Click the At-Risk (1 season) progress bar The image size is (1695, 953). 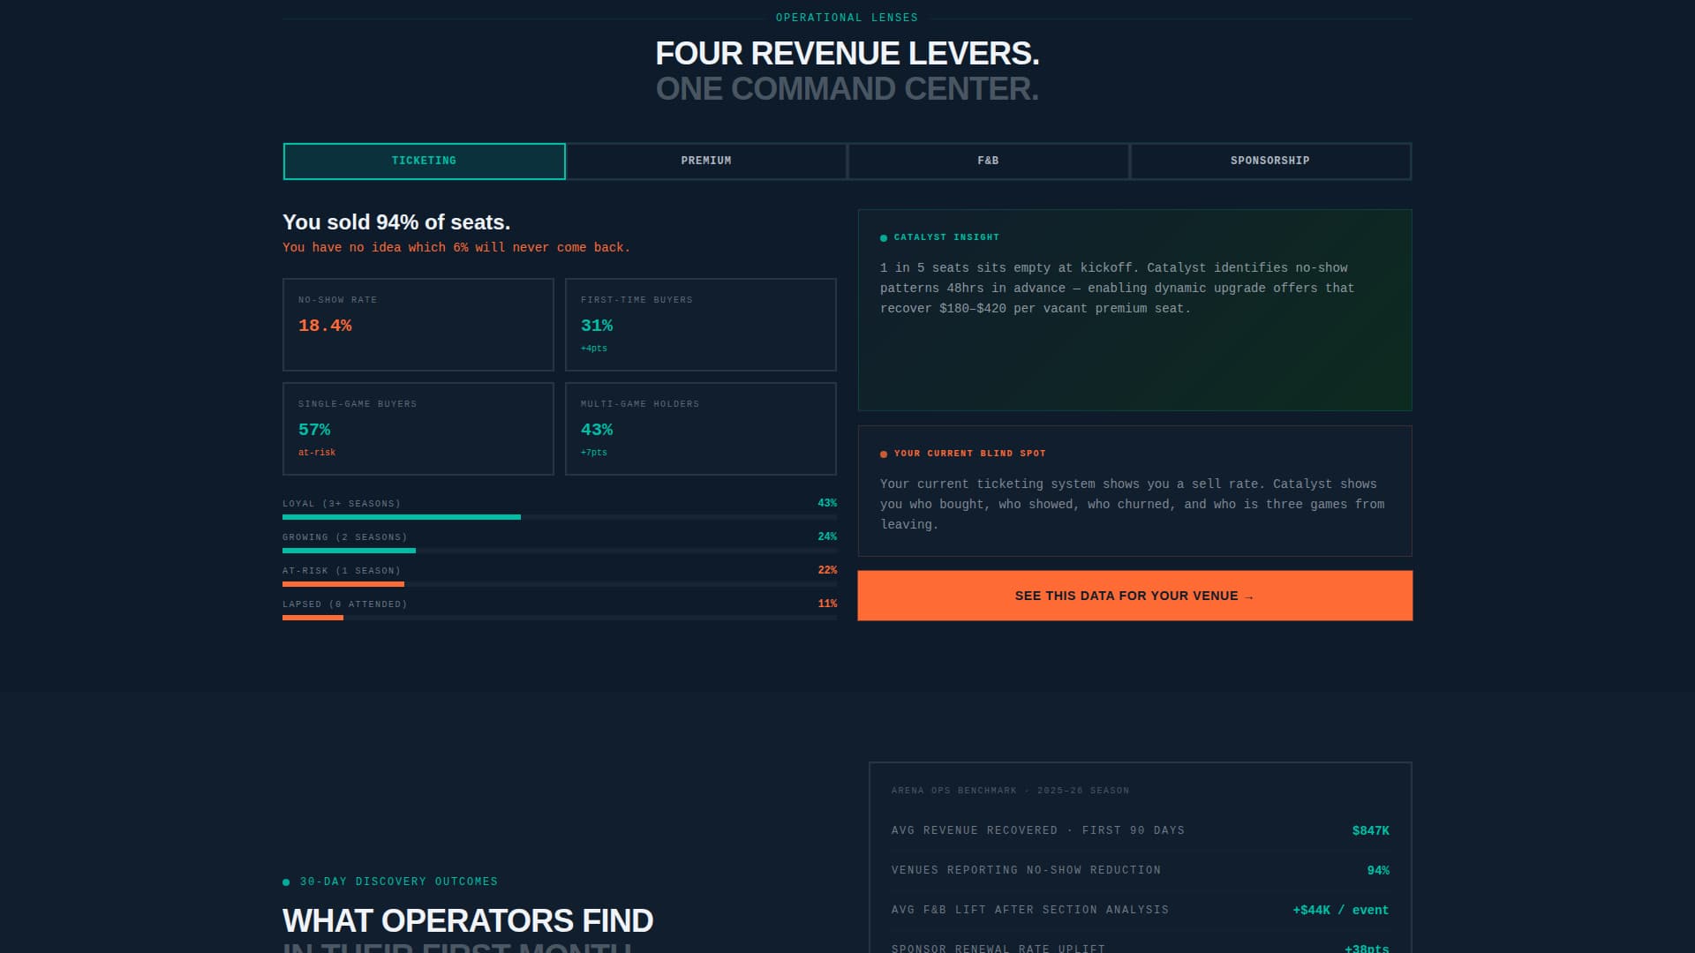click(x=560, y=584)
